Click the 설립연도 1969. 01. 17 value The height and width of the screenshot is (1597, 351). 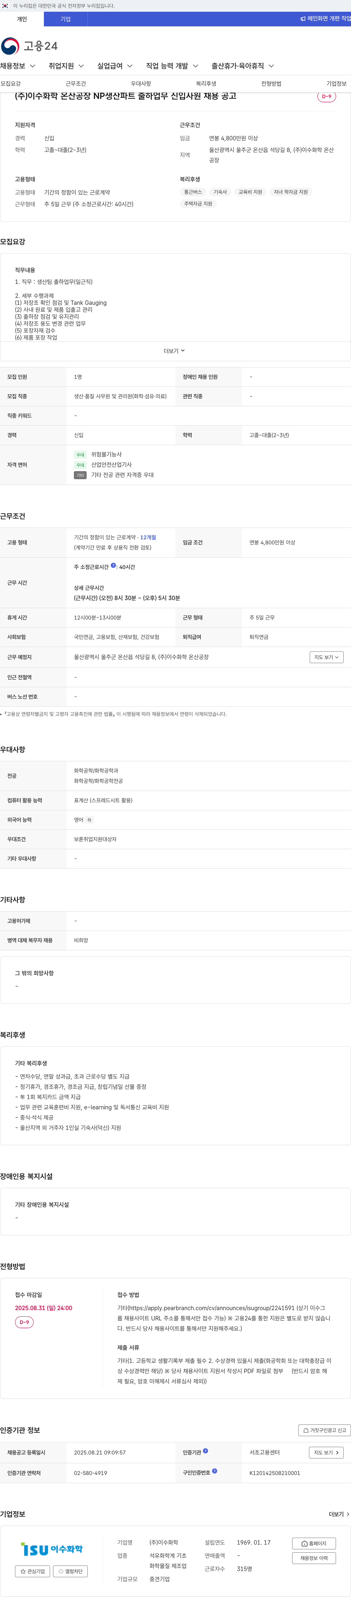pyautogui.click(x=253, y=1542)
